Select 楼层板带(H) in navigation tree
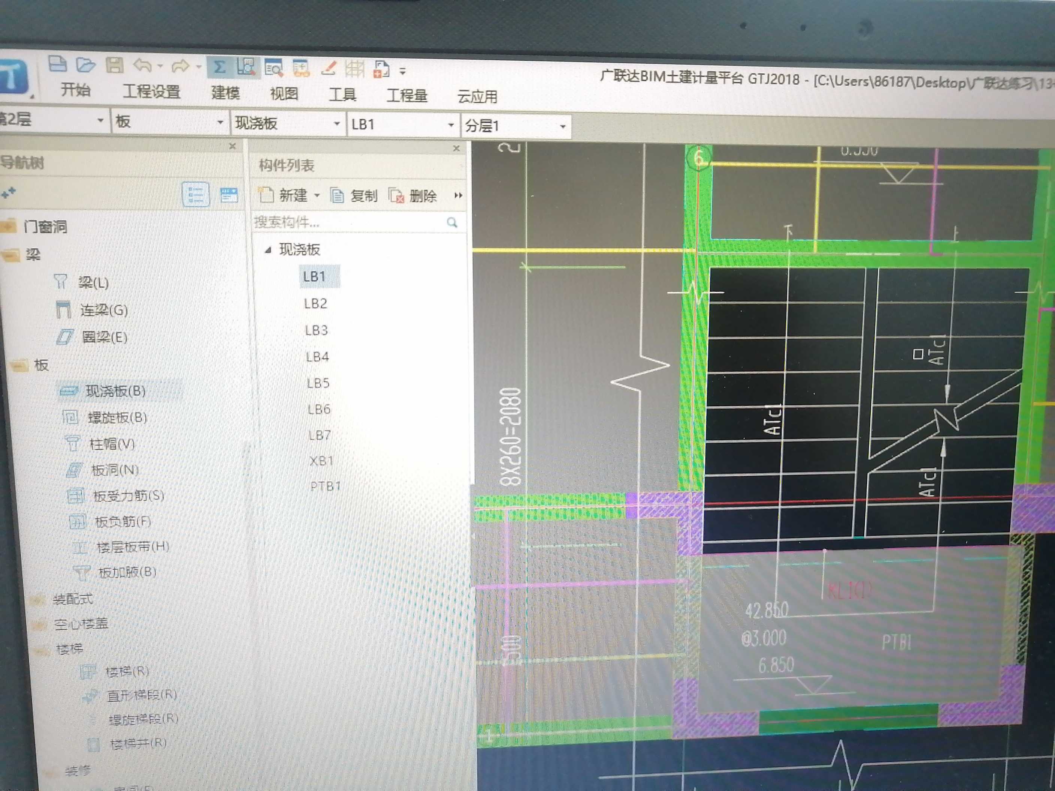The width and height of the screenshot is (1055, 791). pos(133,547)
